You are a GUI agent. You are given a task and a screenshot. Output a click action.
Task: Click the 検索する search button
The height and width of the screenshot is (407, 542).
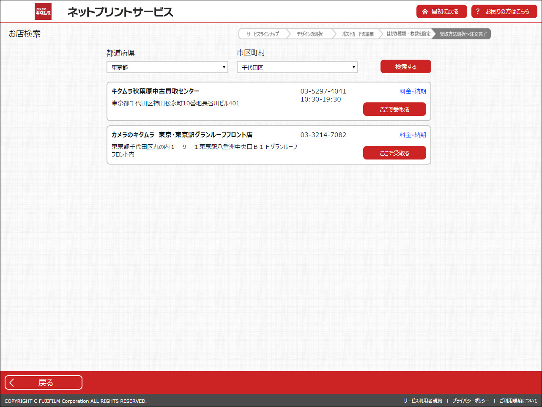pos(405,66)
